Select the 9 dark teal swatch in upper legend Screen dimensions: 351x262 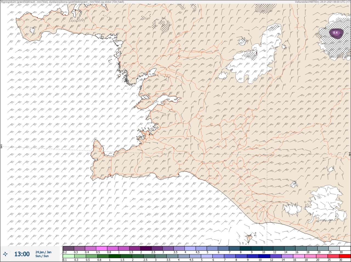pos(257,248)
